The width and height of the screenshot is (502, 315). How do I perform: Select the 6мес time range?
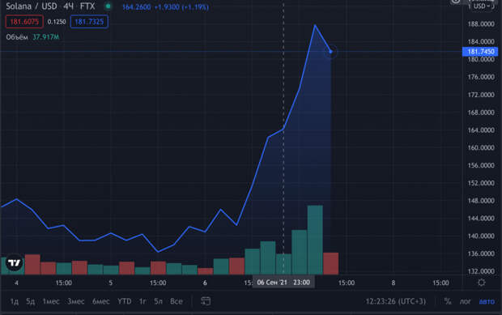(101, 301)
